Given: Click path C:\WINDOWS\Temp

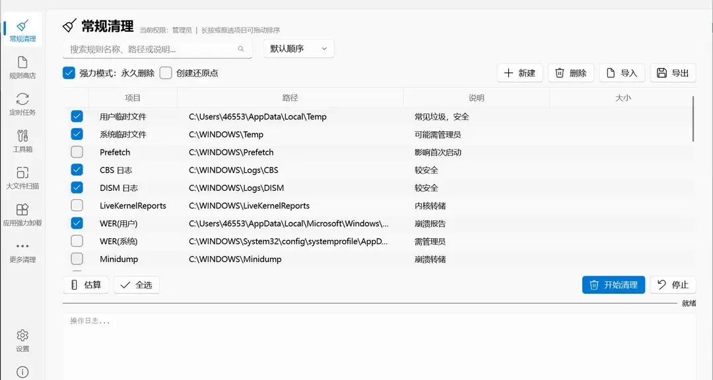Looking at the screenshot, I should tap(226, 135).
